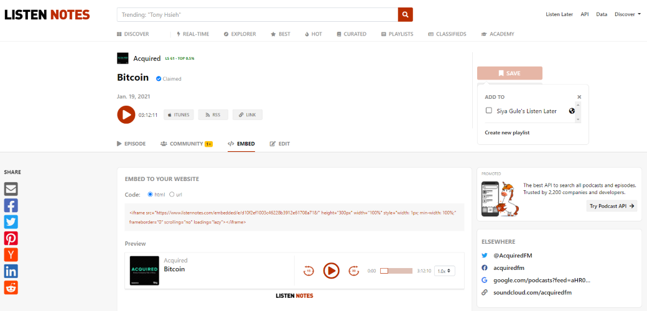The height and width of the screenshot is (311, 647).
Task: Open the Hot navigation item
Action: [314, 34]
